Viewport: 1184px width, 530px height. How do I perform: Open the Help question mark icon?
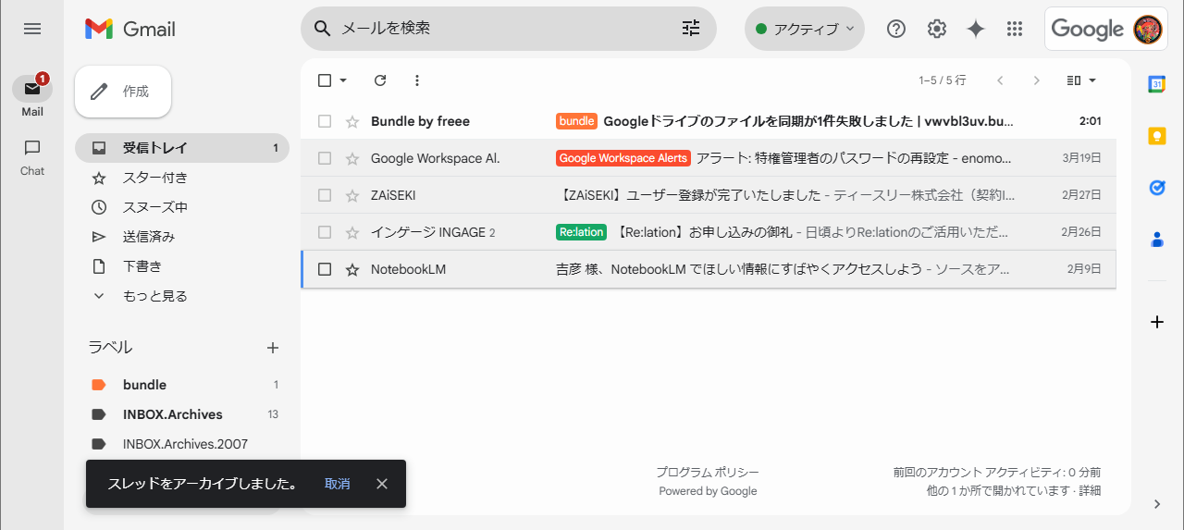coord(896,29)
